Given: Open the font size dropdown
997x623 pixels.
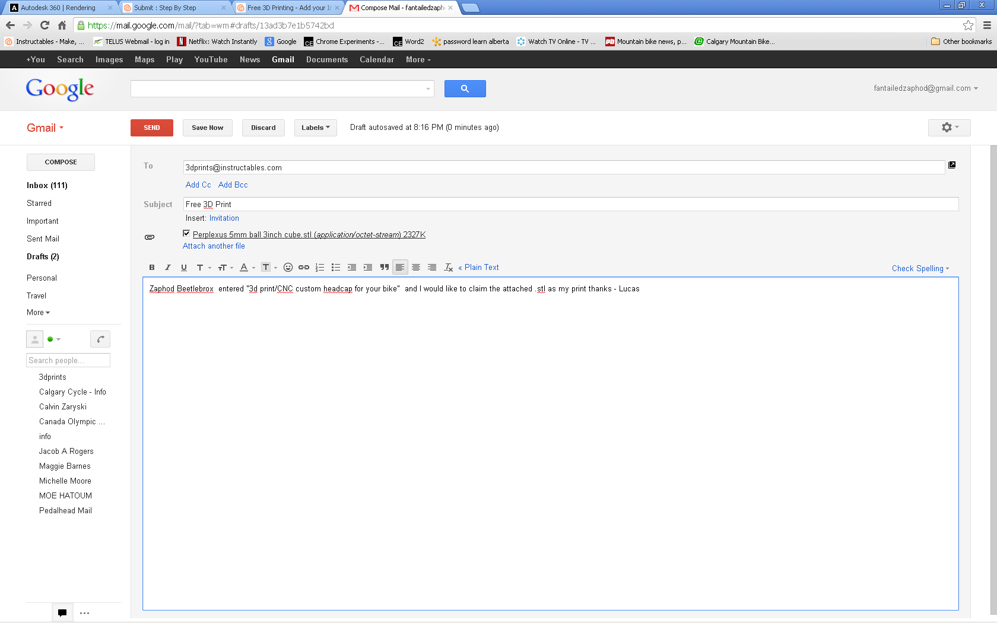Looking at the screenshot, I should tap(226, 268).
